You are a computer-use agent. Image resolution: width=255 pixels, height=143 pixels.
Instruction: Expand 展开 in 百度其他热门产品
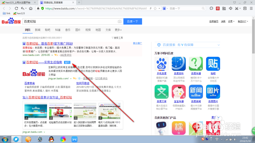[x=215, y=117]
